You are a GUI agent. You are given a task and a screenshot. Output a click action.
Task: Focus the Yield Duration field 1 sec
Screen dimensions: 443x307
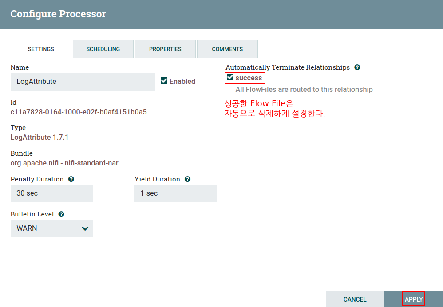coord(176,193)
